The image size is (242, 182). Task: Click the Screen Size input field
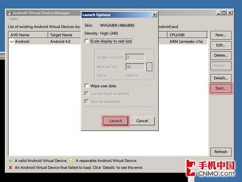point(135,57)
